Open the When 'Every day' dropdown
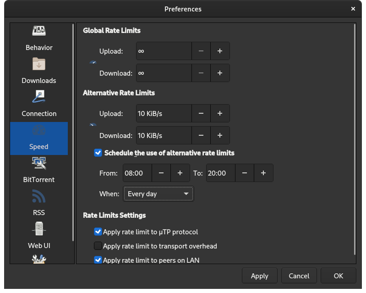This screenshot has width=366, height=293. [x=158, y=193]
